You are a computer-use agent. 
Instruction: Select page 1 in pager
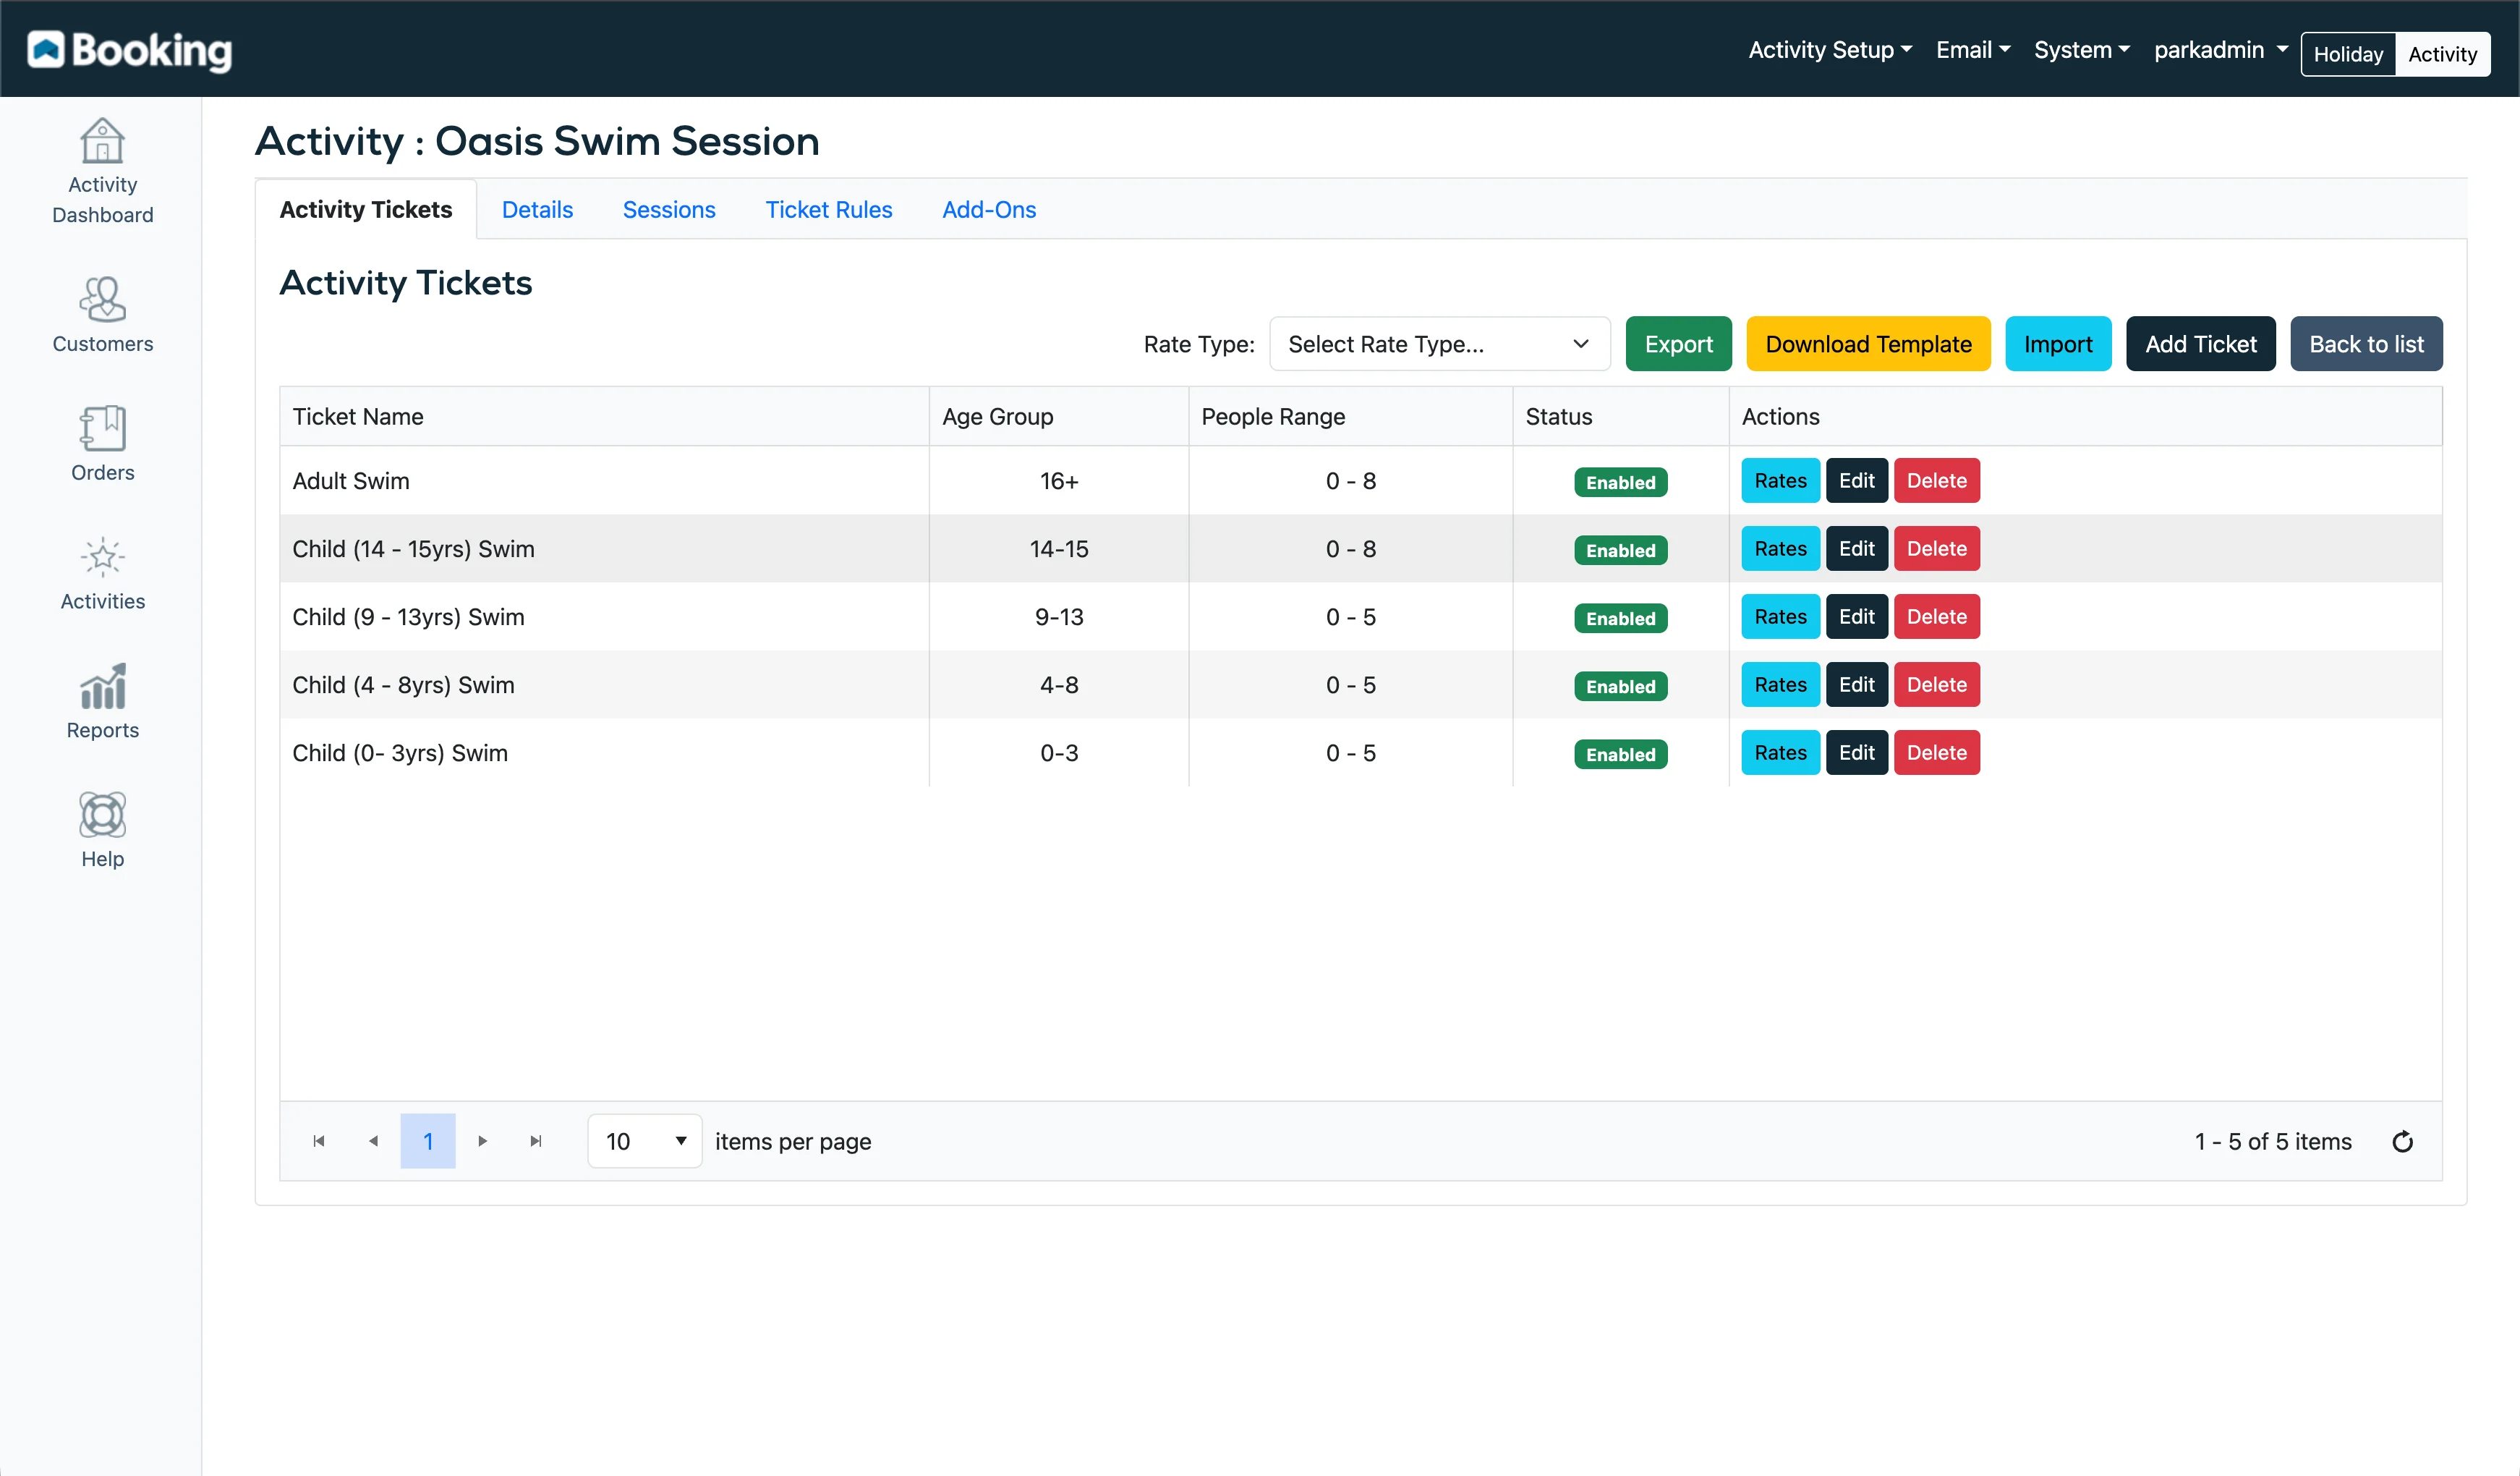428,1141
